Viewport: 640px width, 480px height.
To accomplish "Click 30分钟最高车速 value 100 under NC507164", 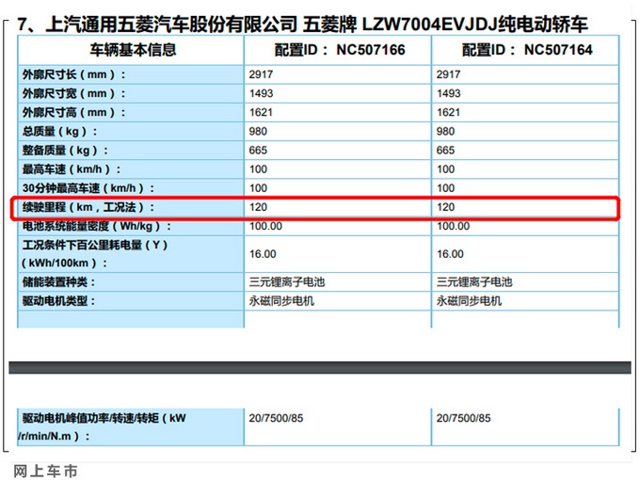I will [445, 188].
